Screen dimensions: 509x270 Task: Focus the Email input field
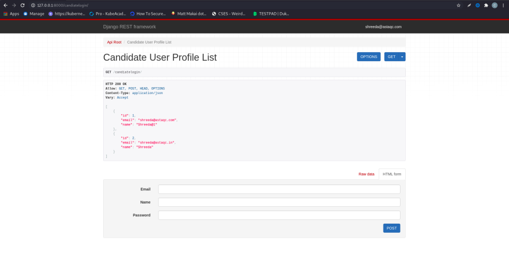pyautogui.click(x=279, y=189)
